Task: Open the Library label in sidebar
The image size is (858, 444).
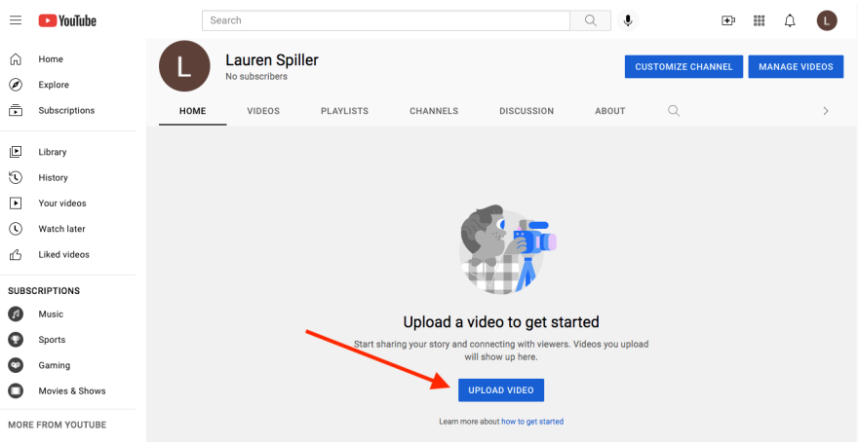Action: pos(53,152)
